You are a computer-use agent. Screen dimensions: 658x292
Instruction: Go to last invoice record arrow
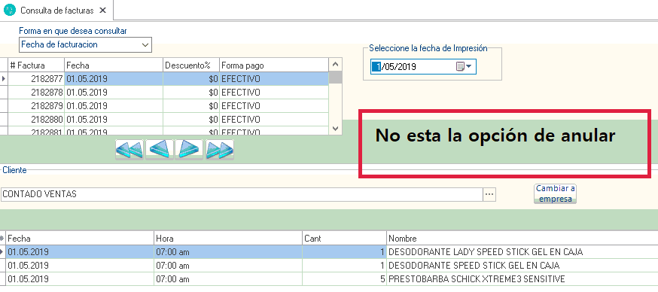point(220,149)
